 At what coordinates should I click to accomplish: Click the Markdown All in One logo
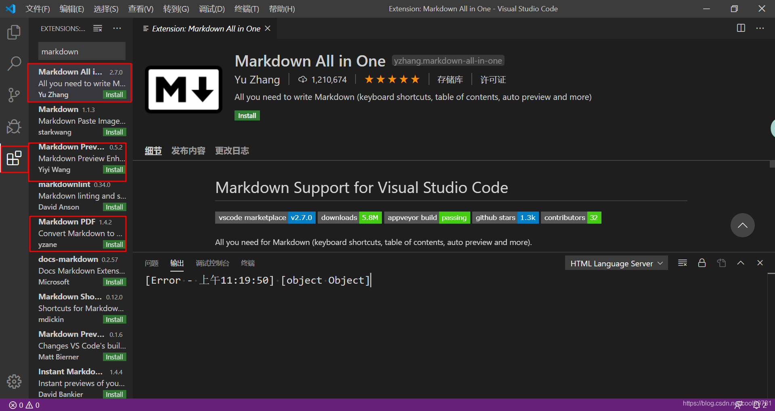(184, 89)
